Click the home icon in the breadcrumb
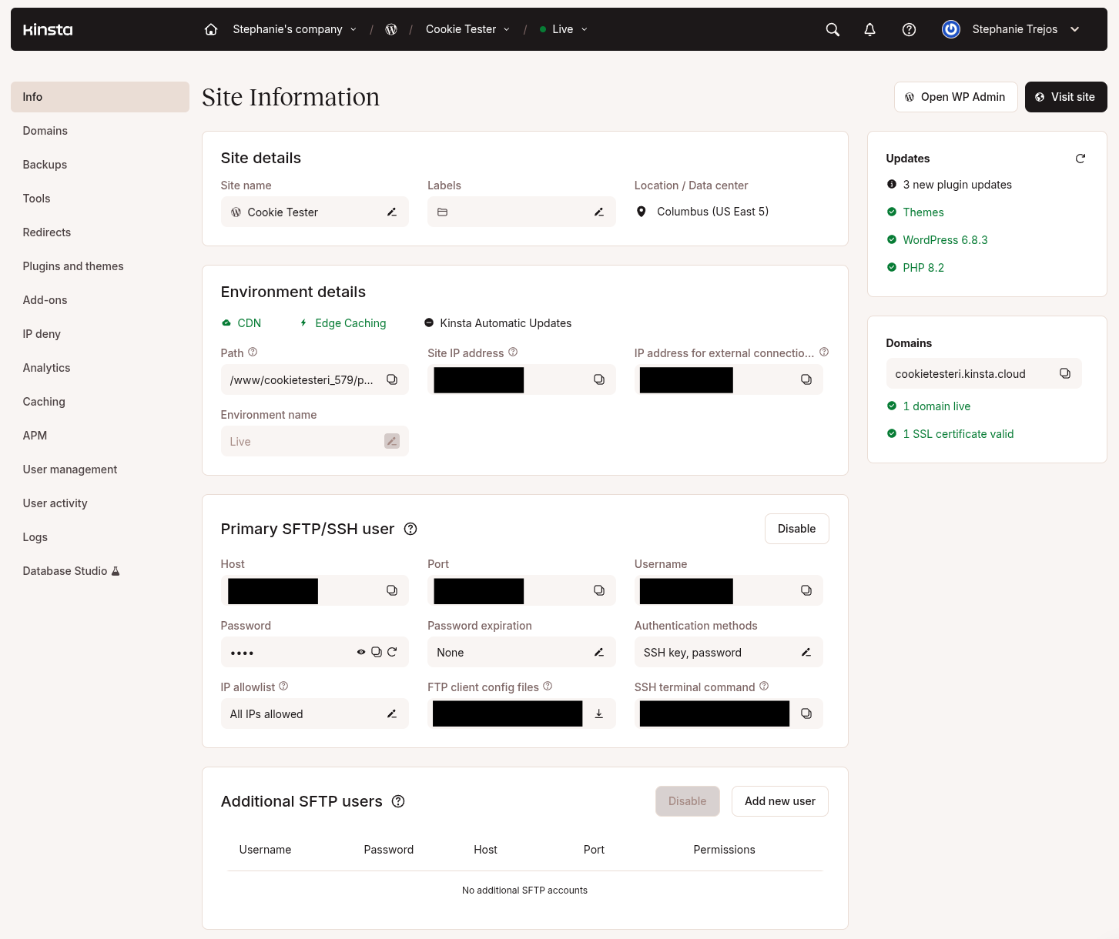Viewport: 1119px width, 939px height. click(211, 29)
